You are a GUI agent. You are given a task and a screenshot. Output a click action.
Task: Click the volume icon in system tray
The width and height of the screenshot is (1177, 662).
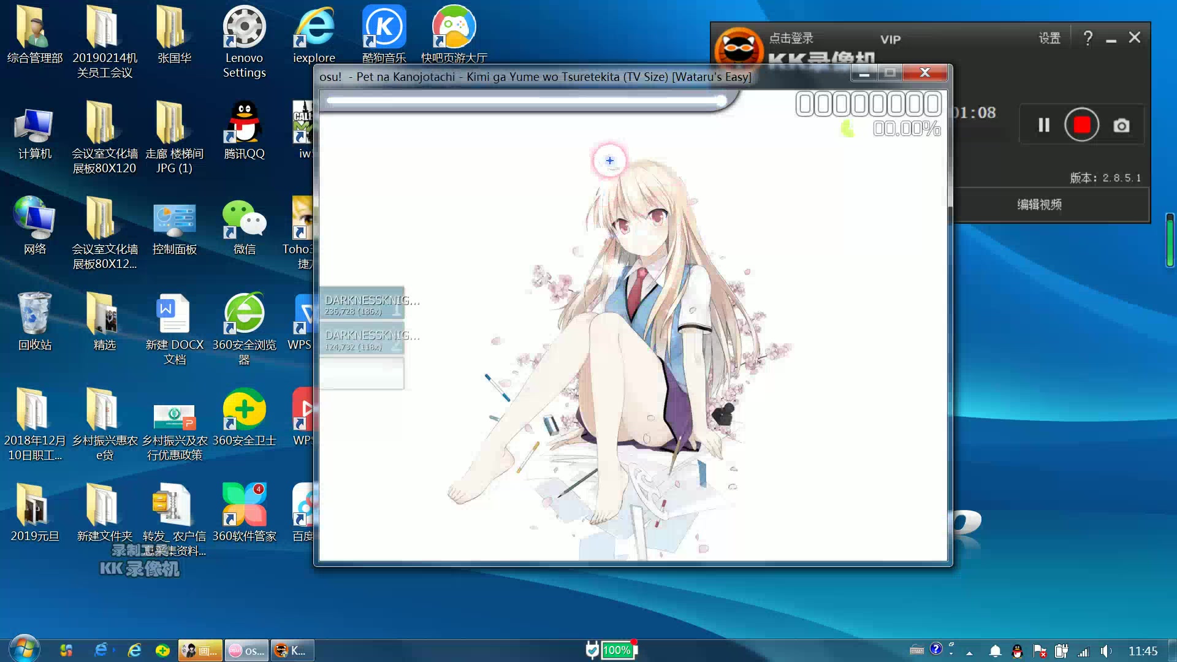(1106, 651)
